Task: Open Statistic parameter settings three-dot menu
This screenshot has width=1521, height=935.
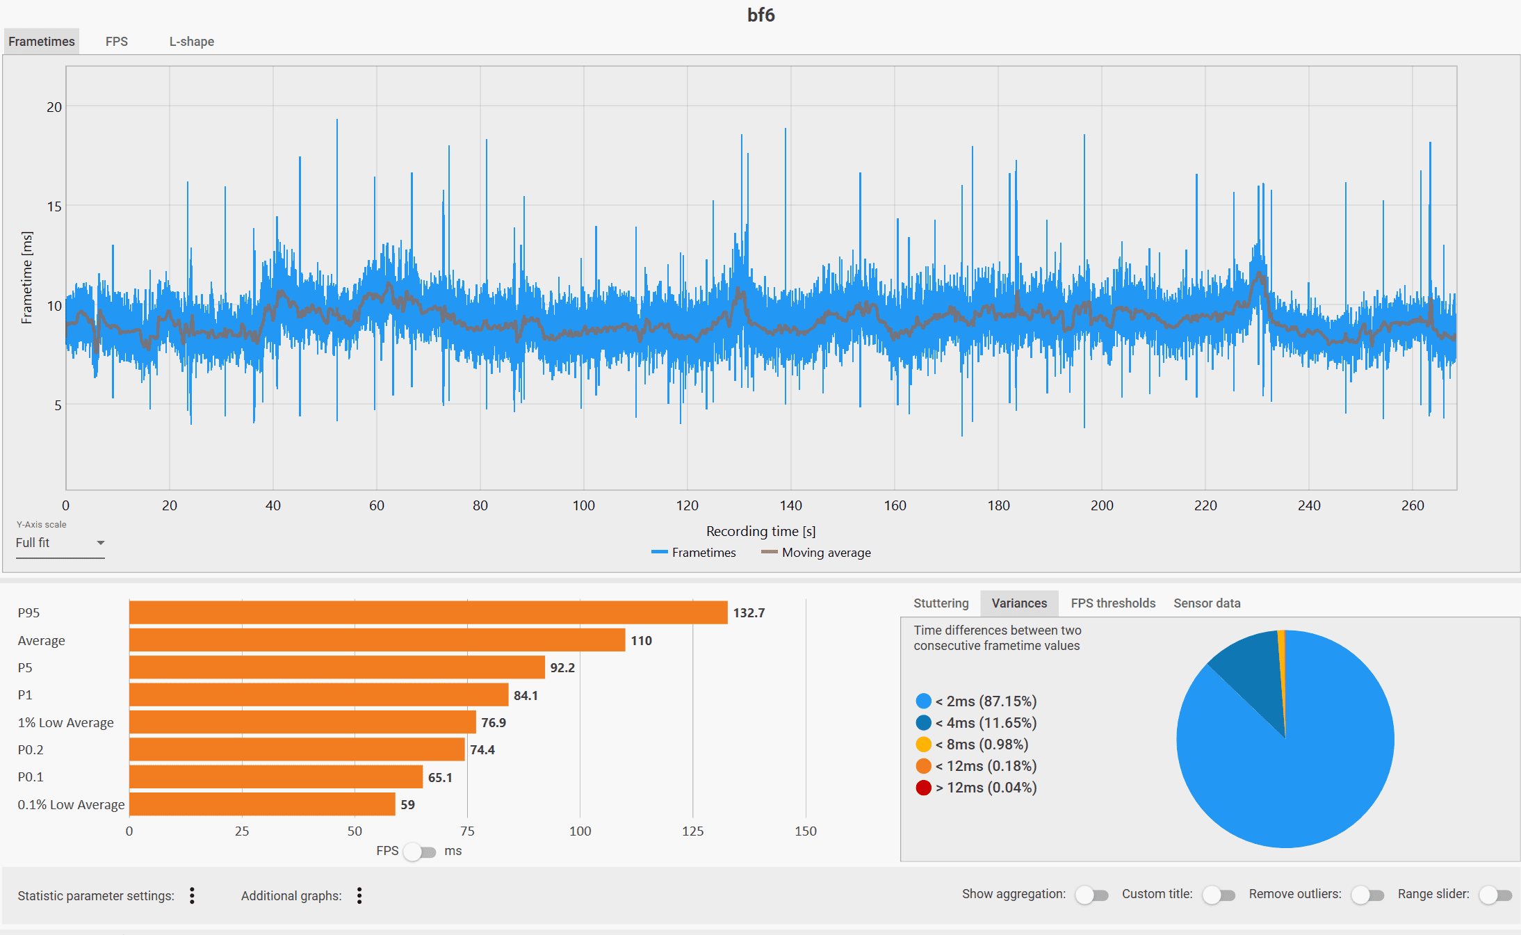Action: coord(192,895)
